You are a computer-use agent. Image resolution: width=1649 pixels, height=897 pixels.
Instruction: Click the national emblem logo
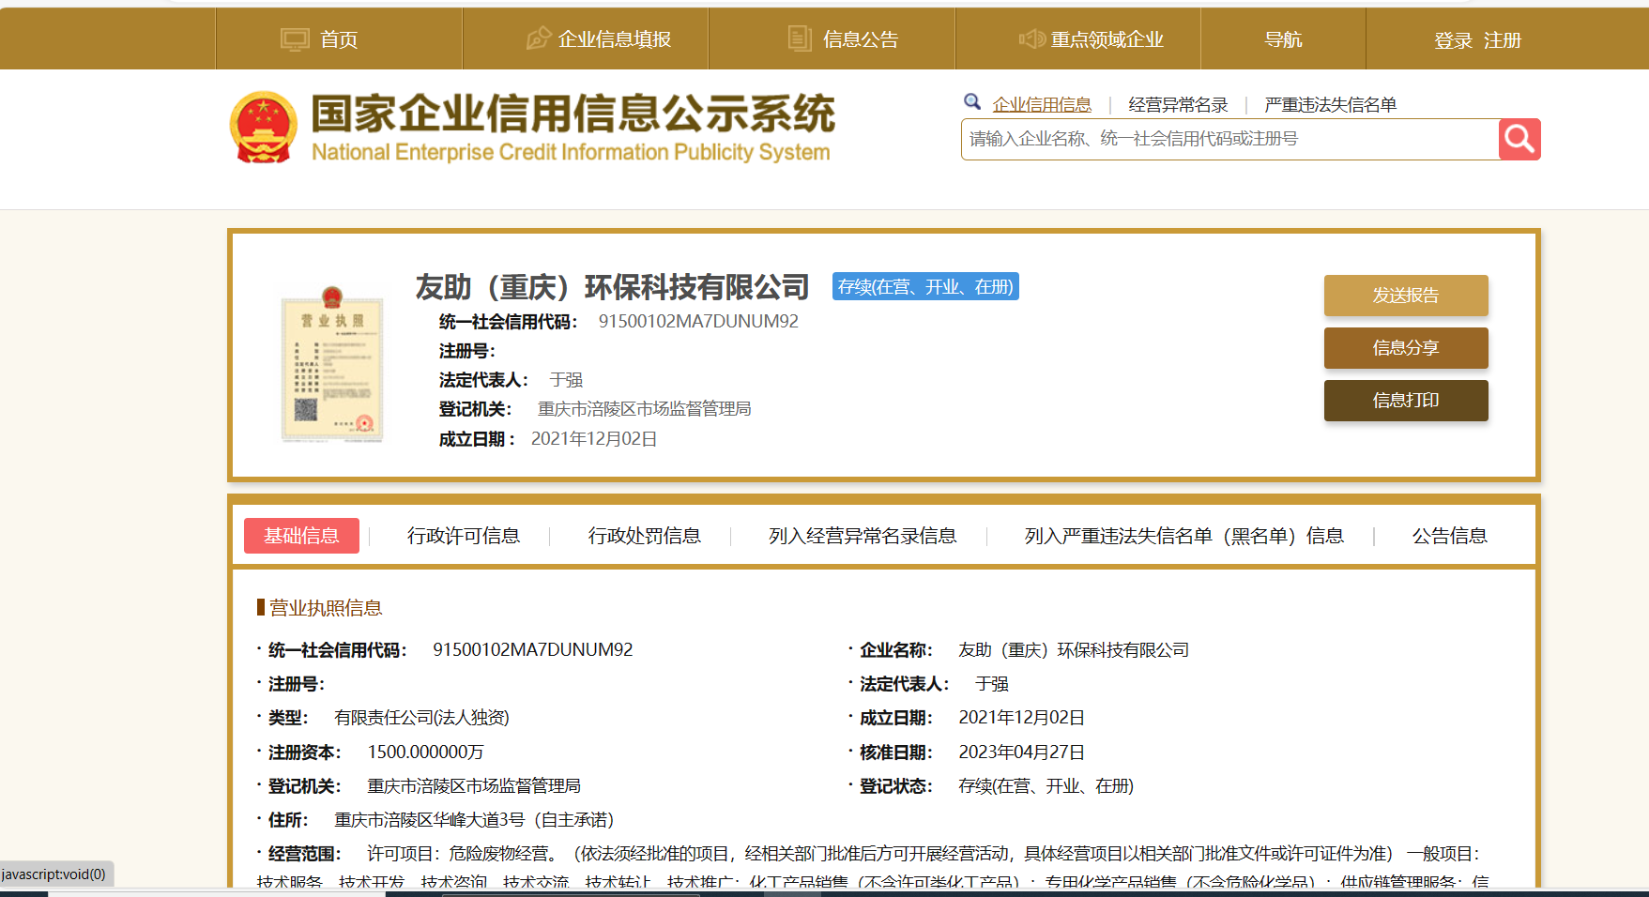pyautogui.click(x=264, y=128)
